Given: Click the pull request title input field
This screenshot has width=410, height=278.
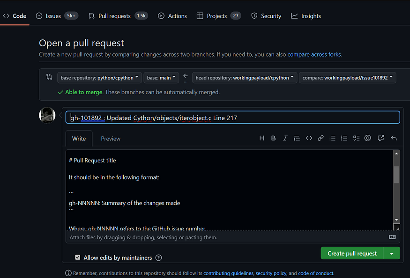Looking at the screenshot, I should click(232, 117).
